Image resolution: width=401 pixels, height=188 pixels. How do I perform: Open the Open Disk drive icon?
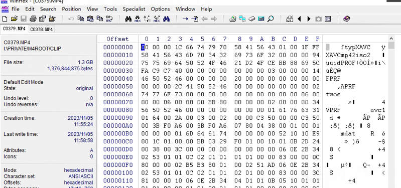point(232,19)
